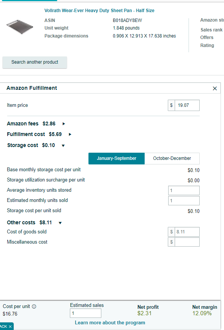This screenshot has height=330, width=224.
Task: Click the Cost per unit info icon
Action: (x=34, y=307)
